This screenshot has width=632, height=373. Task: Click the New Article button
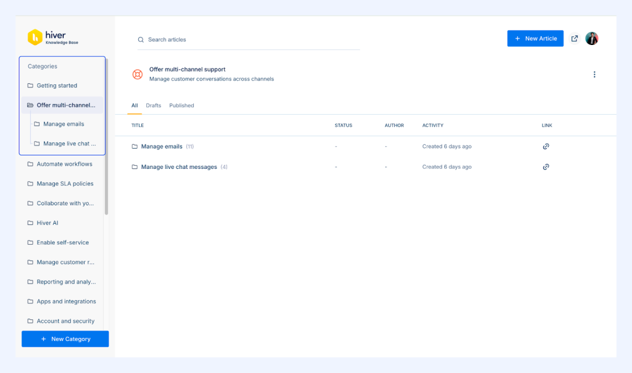point(534,38)
